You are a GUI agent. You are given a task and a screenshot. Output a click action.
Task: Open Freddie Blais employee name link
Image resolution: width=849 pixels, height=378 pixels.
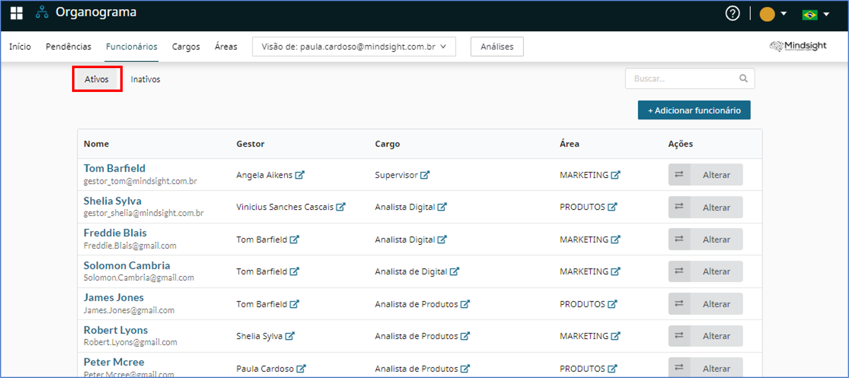pyautogui.click(x=115, y=233)
